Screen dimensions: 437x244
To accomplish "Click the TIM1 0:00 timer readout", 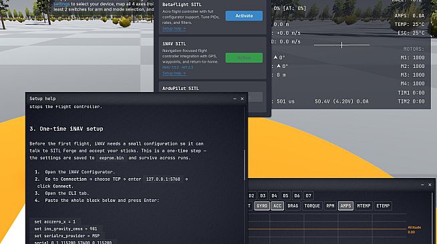I will pyautogui.click(x=412, y=93).
